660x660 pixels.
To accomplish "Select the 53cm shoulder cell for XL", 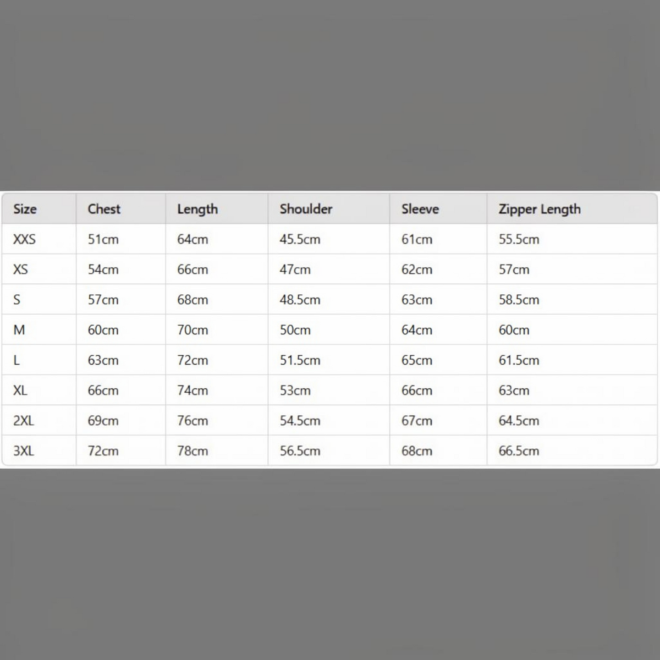I will 295,391.
